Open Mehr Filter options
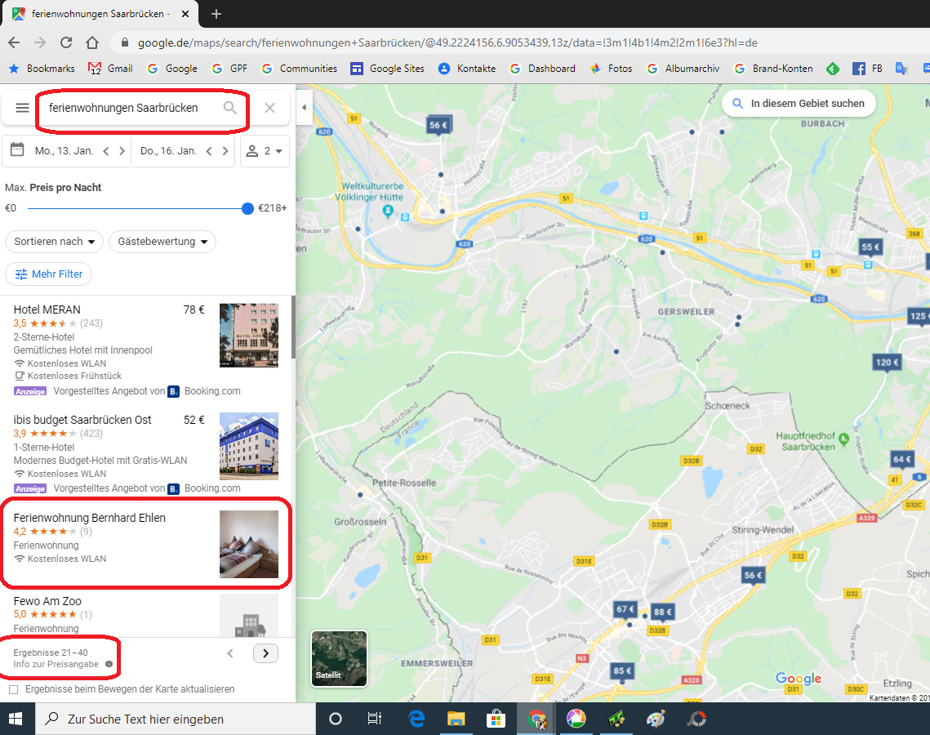The width and height of the screenshot is (930, 735). [x=49, y=274]
